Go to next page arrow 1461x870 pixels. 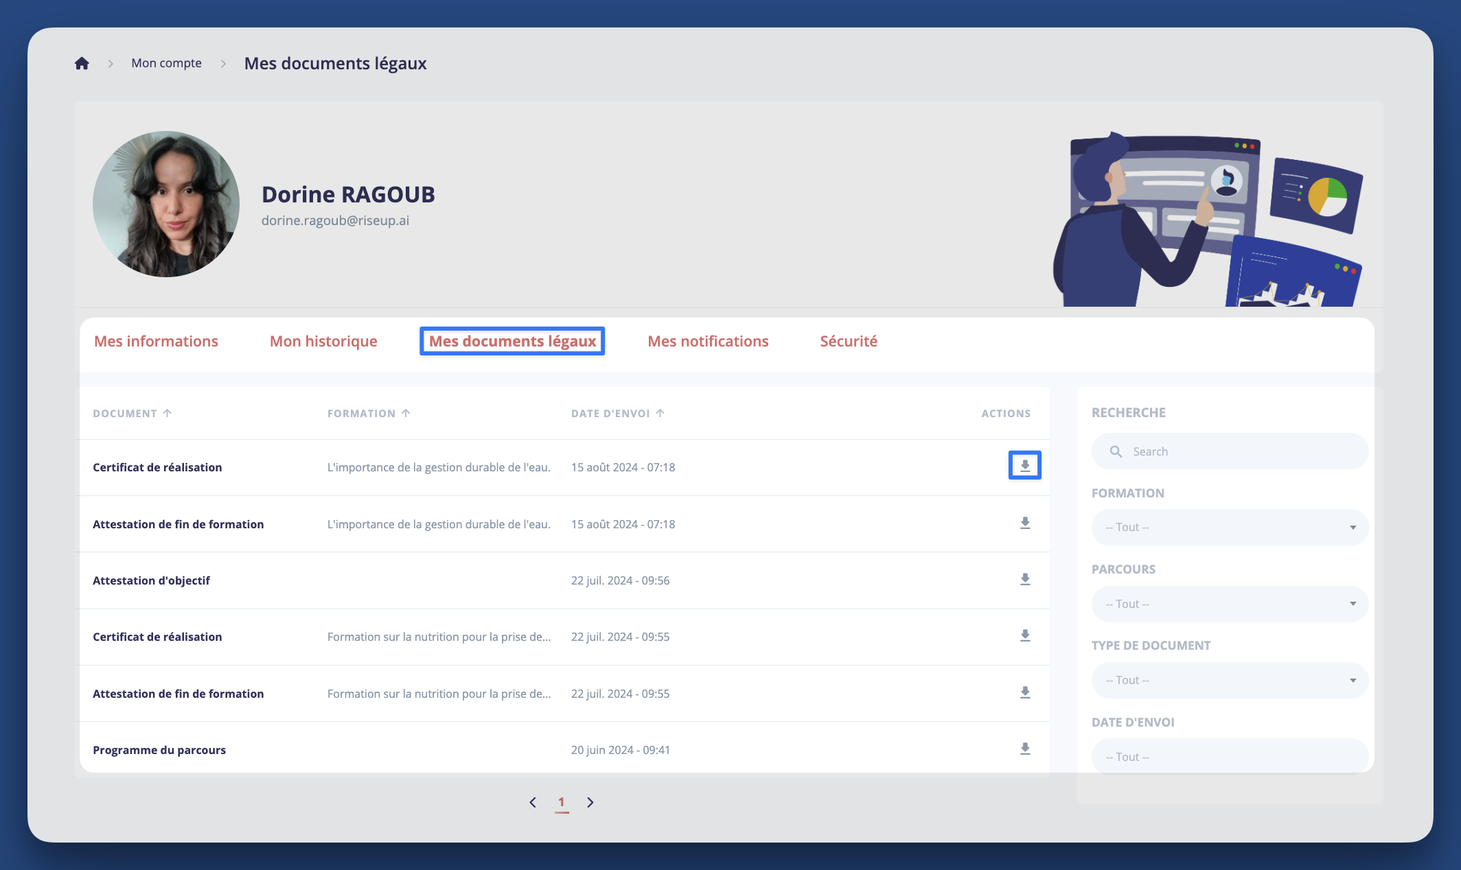[x=590, y=802]
